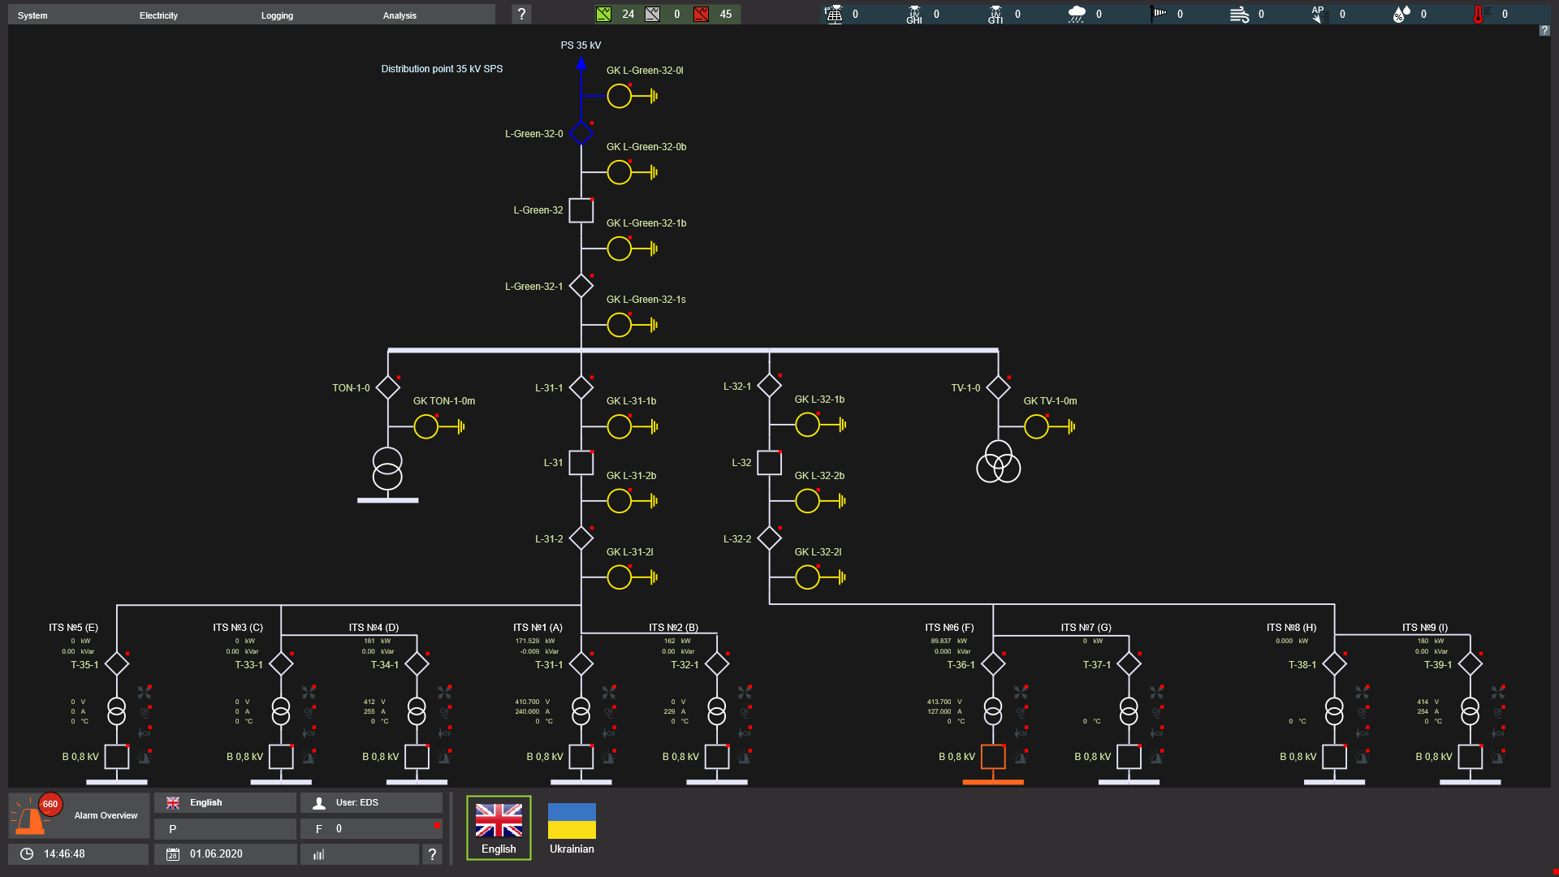Open the Analysis menu
The height and width of the screenshot is (877, 1559).
pyautogui.click(x=399, y=15)
